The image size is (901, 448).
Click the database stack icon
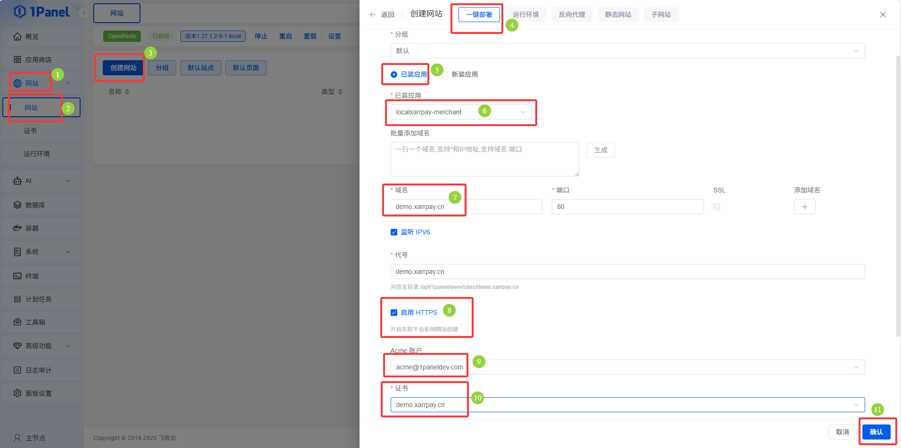point(17,205)
